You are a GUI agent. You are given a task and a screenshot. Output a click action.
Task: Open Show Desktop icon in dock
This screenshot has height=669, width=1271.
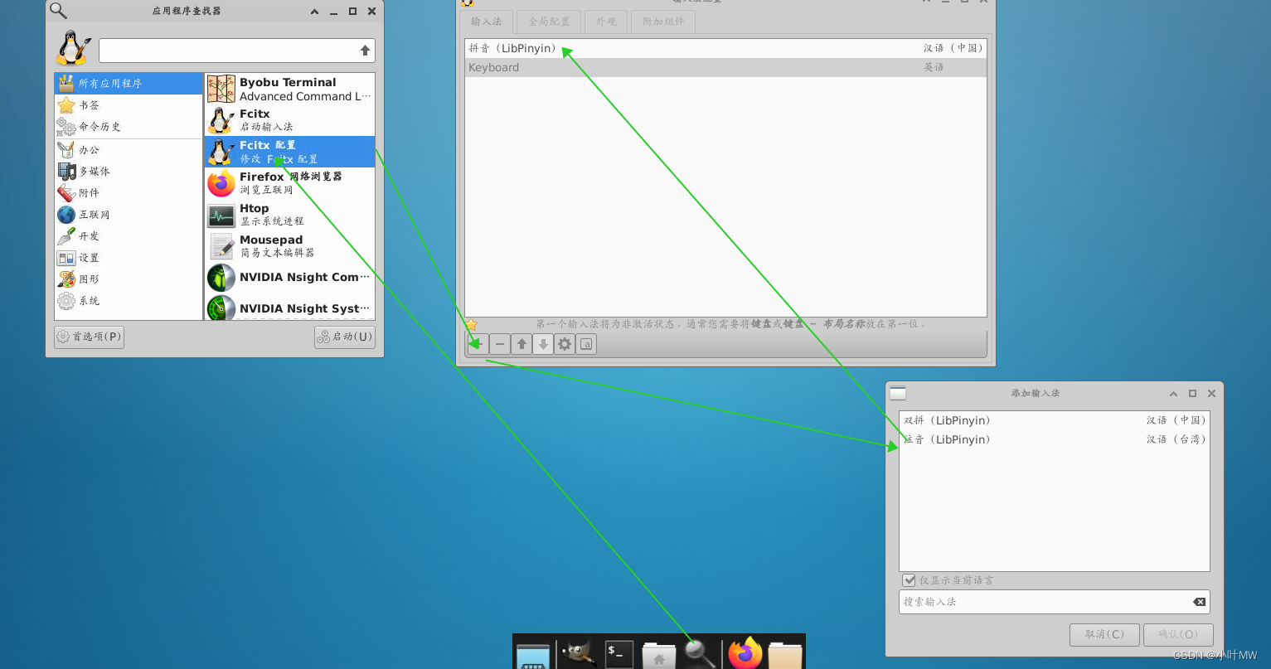pyautogui.click(x=533, y=656)
